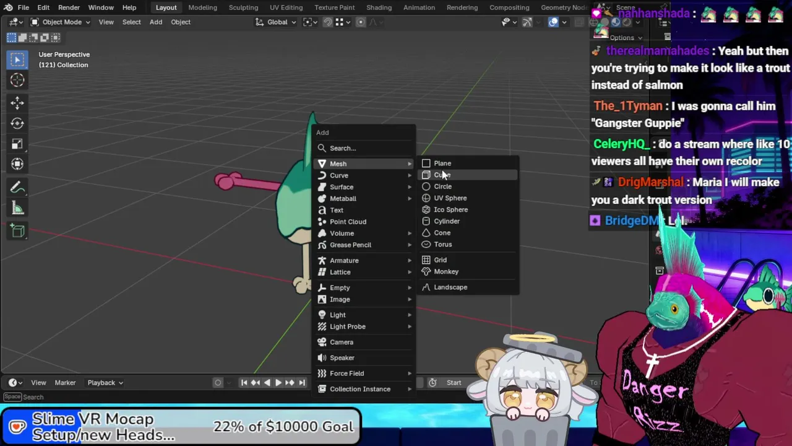Screen dimensions: 792x446
Task: Choose the Move tool in toolbar
Action: pyautogui.click(x=17, y=103)
